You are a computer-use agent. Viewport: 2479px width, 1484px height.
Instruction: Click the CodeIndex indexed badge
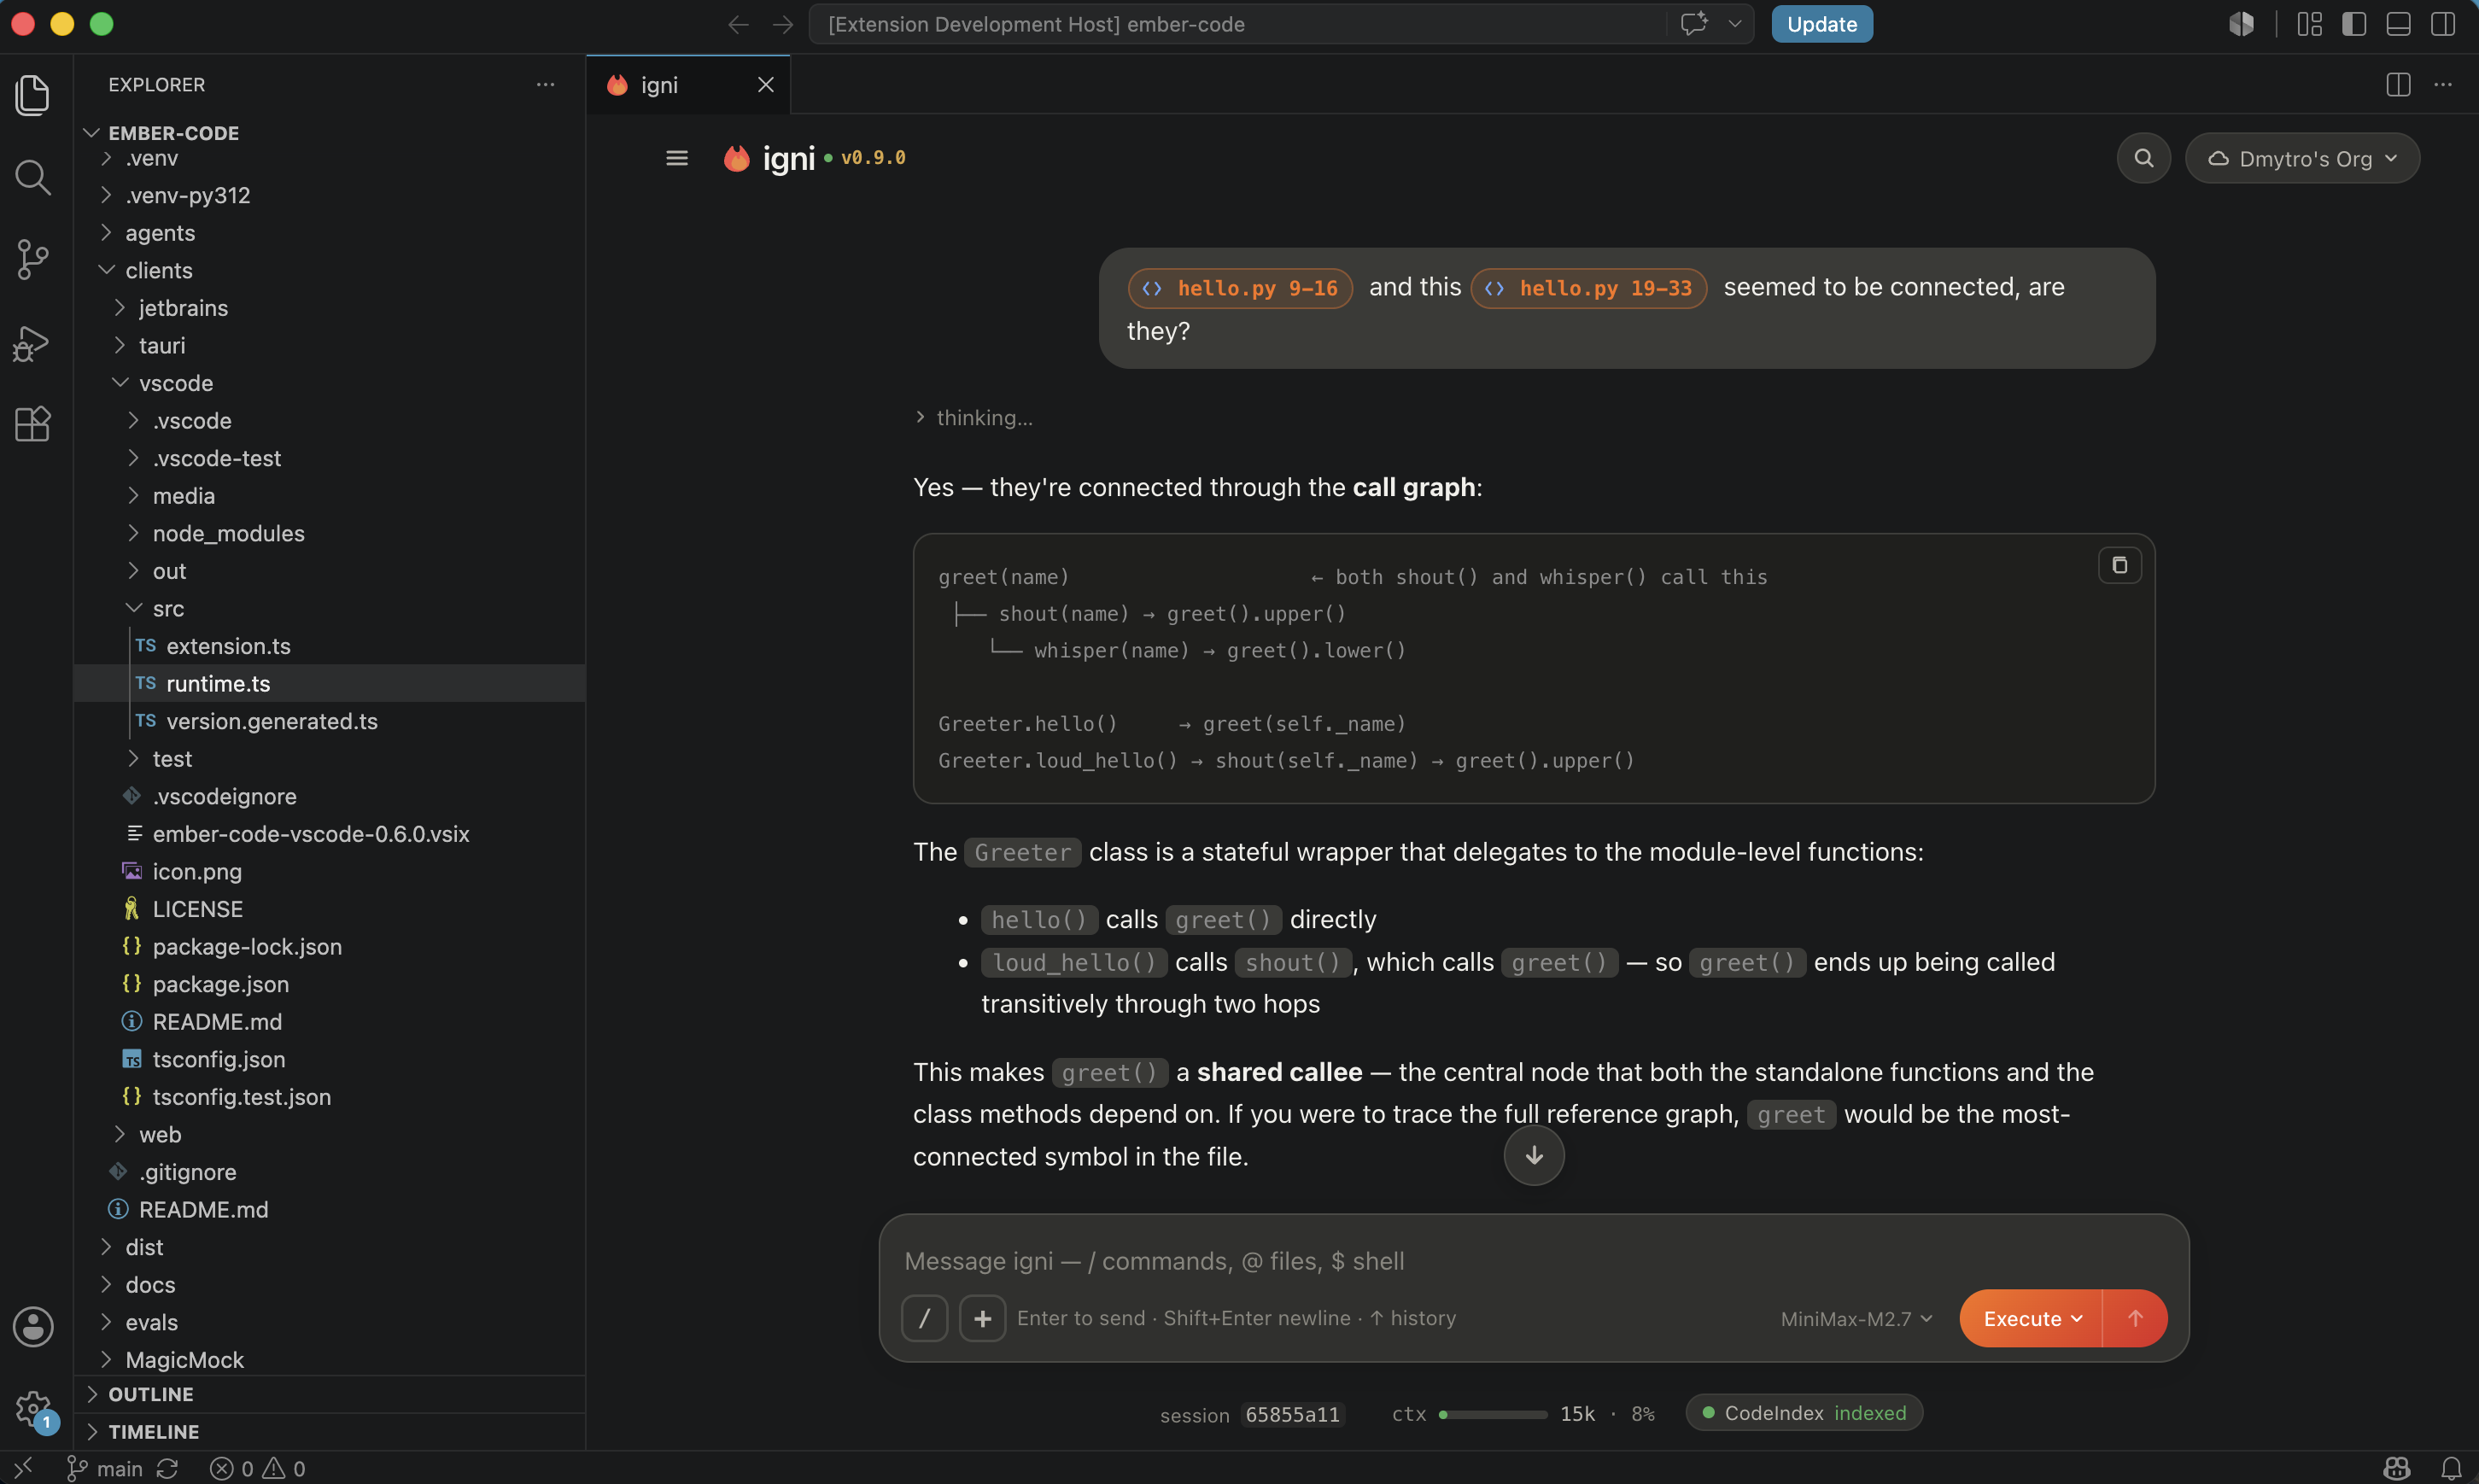click(x=1804, y=1413)
